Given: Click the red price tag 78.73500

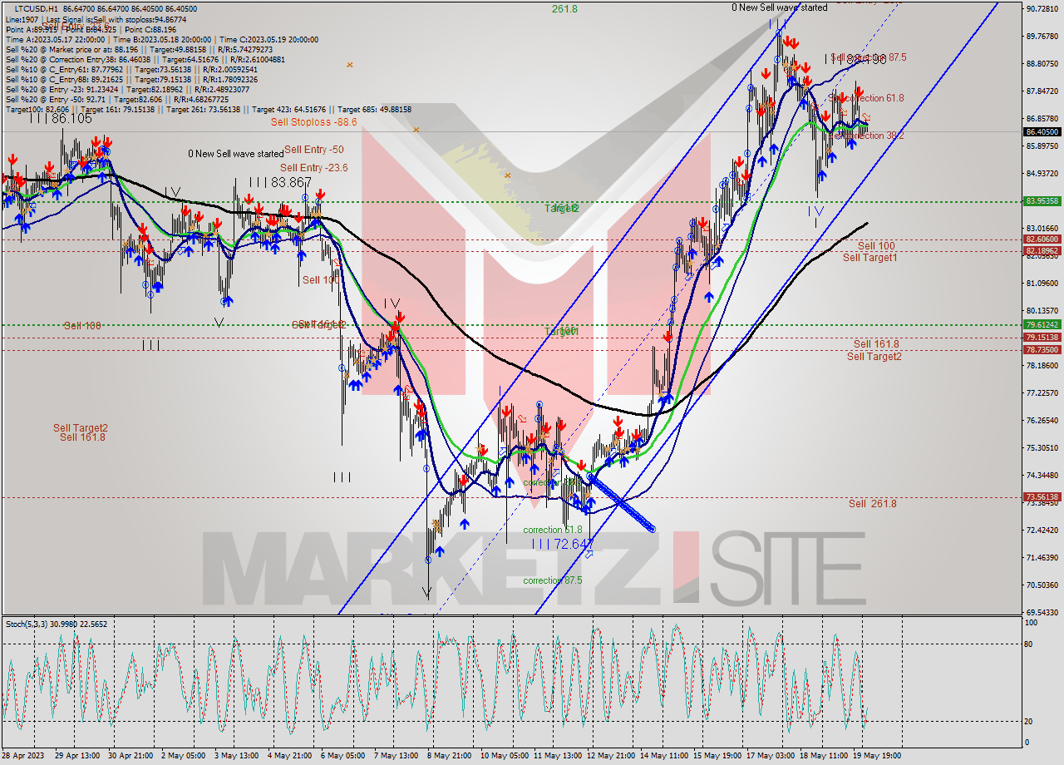Looking at the screenshot, I should [1042, 350].
